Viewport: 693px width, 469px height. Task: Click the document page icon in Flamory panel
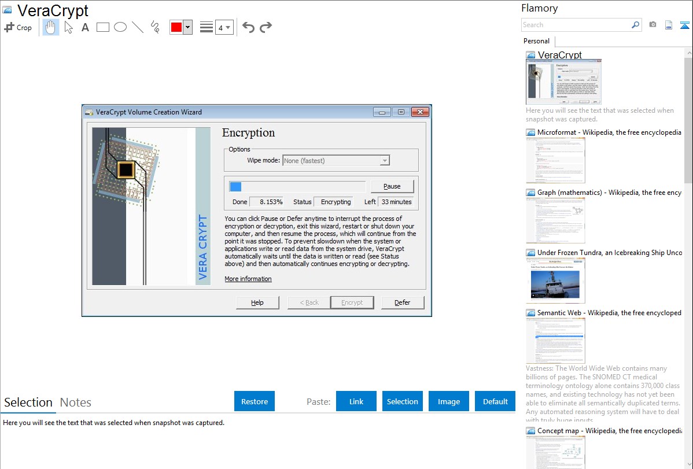click(x=669, y=25)
